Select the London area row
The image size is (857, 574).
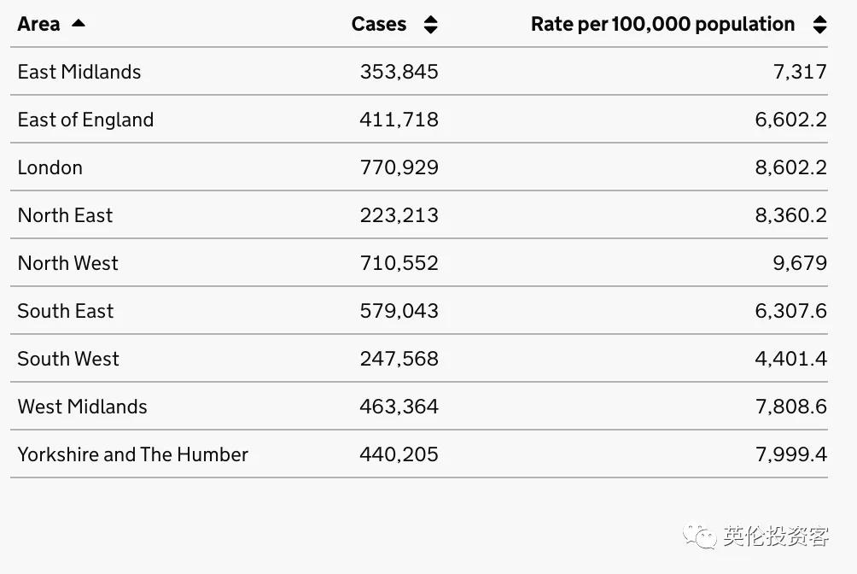pyautogui.click(x=50, y=167)
